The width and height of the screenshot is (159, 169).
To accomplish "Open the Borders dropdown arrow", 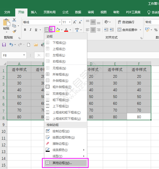I will (x=51, y=30).
